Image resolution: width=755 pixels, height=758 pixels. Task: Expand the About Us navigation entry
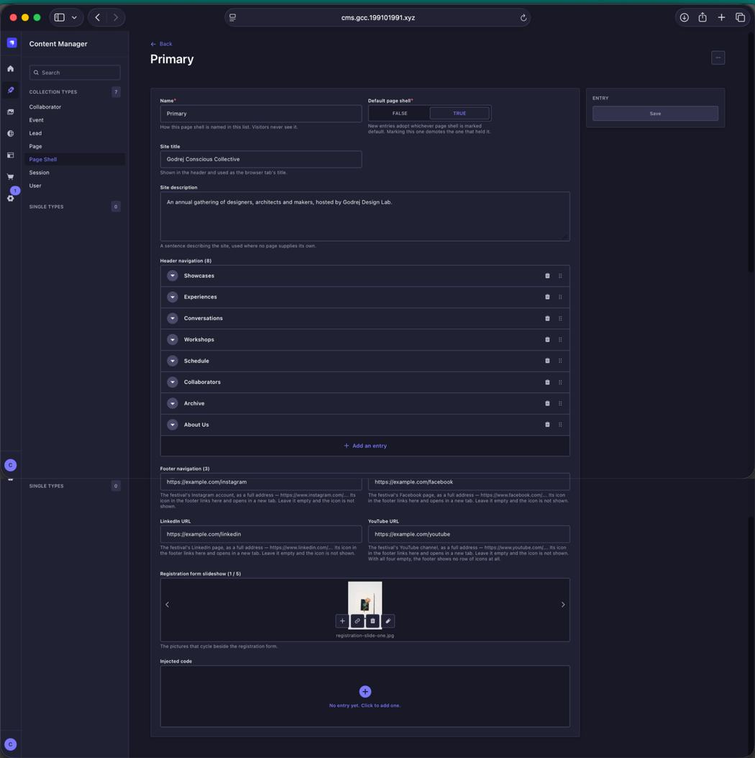tap(173, 425)
